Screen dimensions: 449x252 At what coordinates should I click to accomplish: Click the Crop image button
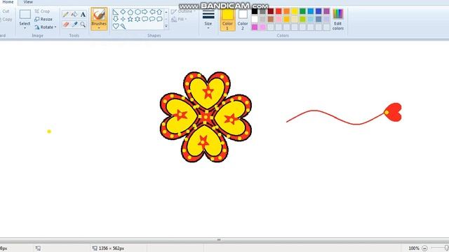42,11
